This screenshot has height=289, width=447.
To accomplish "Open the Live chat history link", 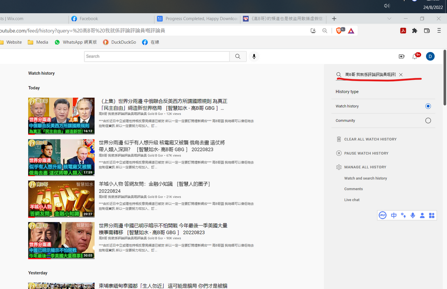I will click(x=352, y=200).
